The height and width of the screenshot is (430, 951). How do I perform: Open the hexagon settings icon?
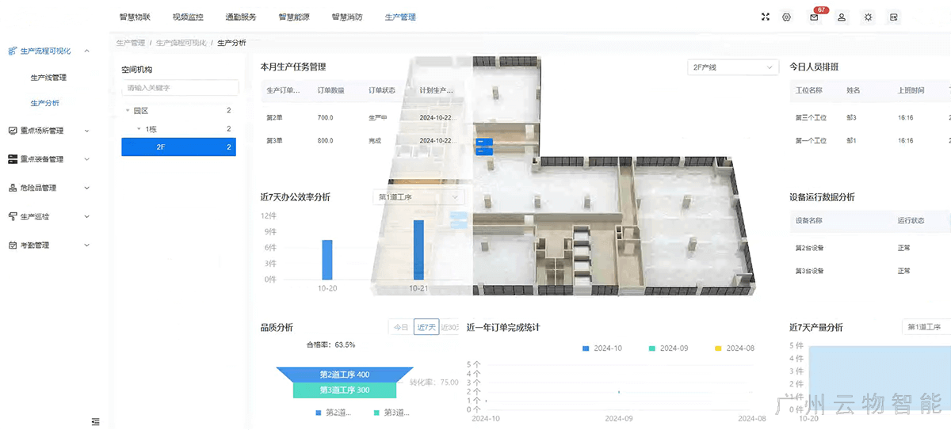tap(786, 17)
